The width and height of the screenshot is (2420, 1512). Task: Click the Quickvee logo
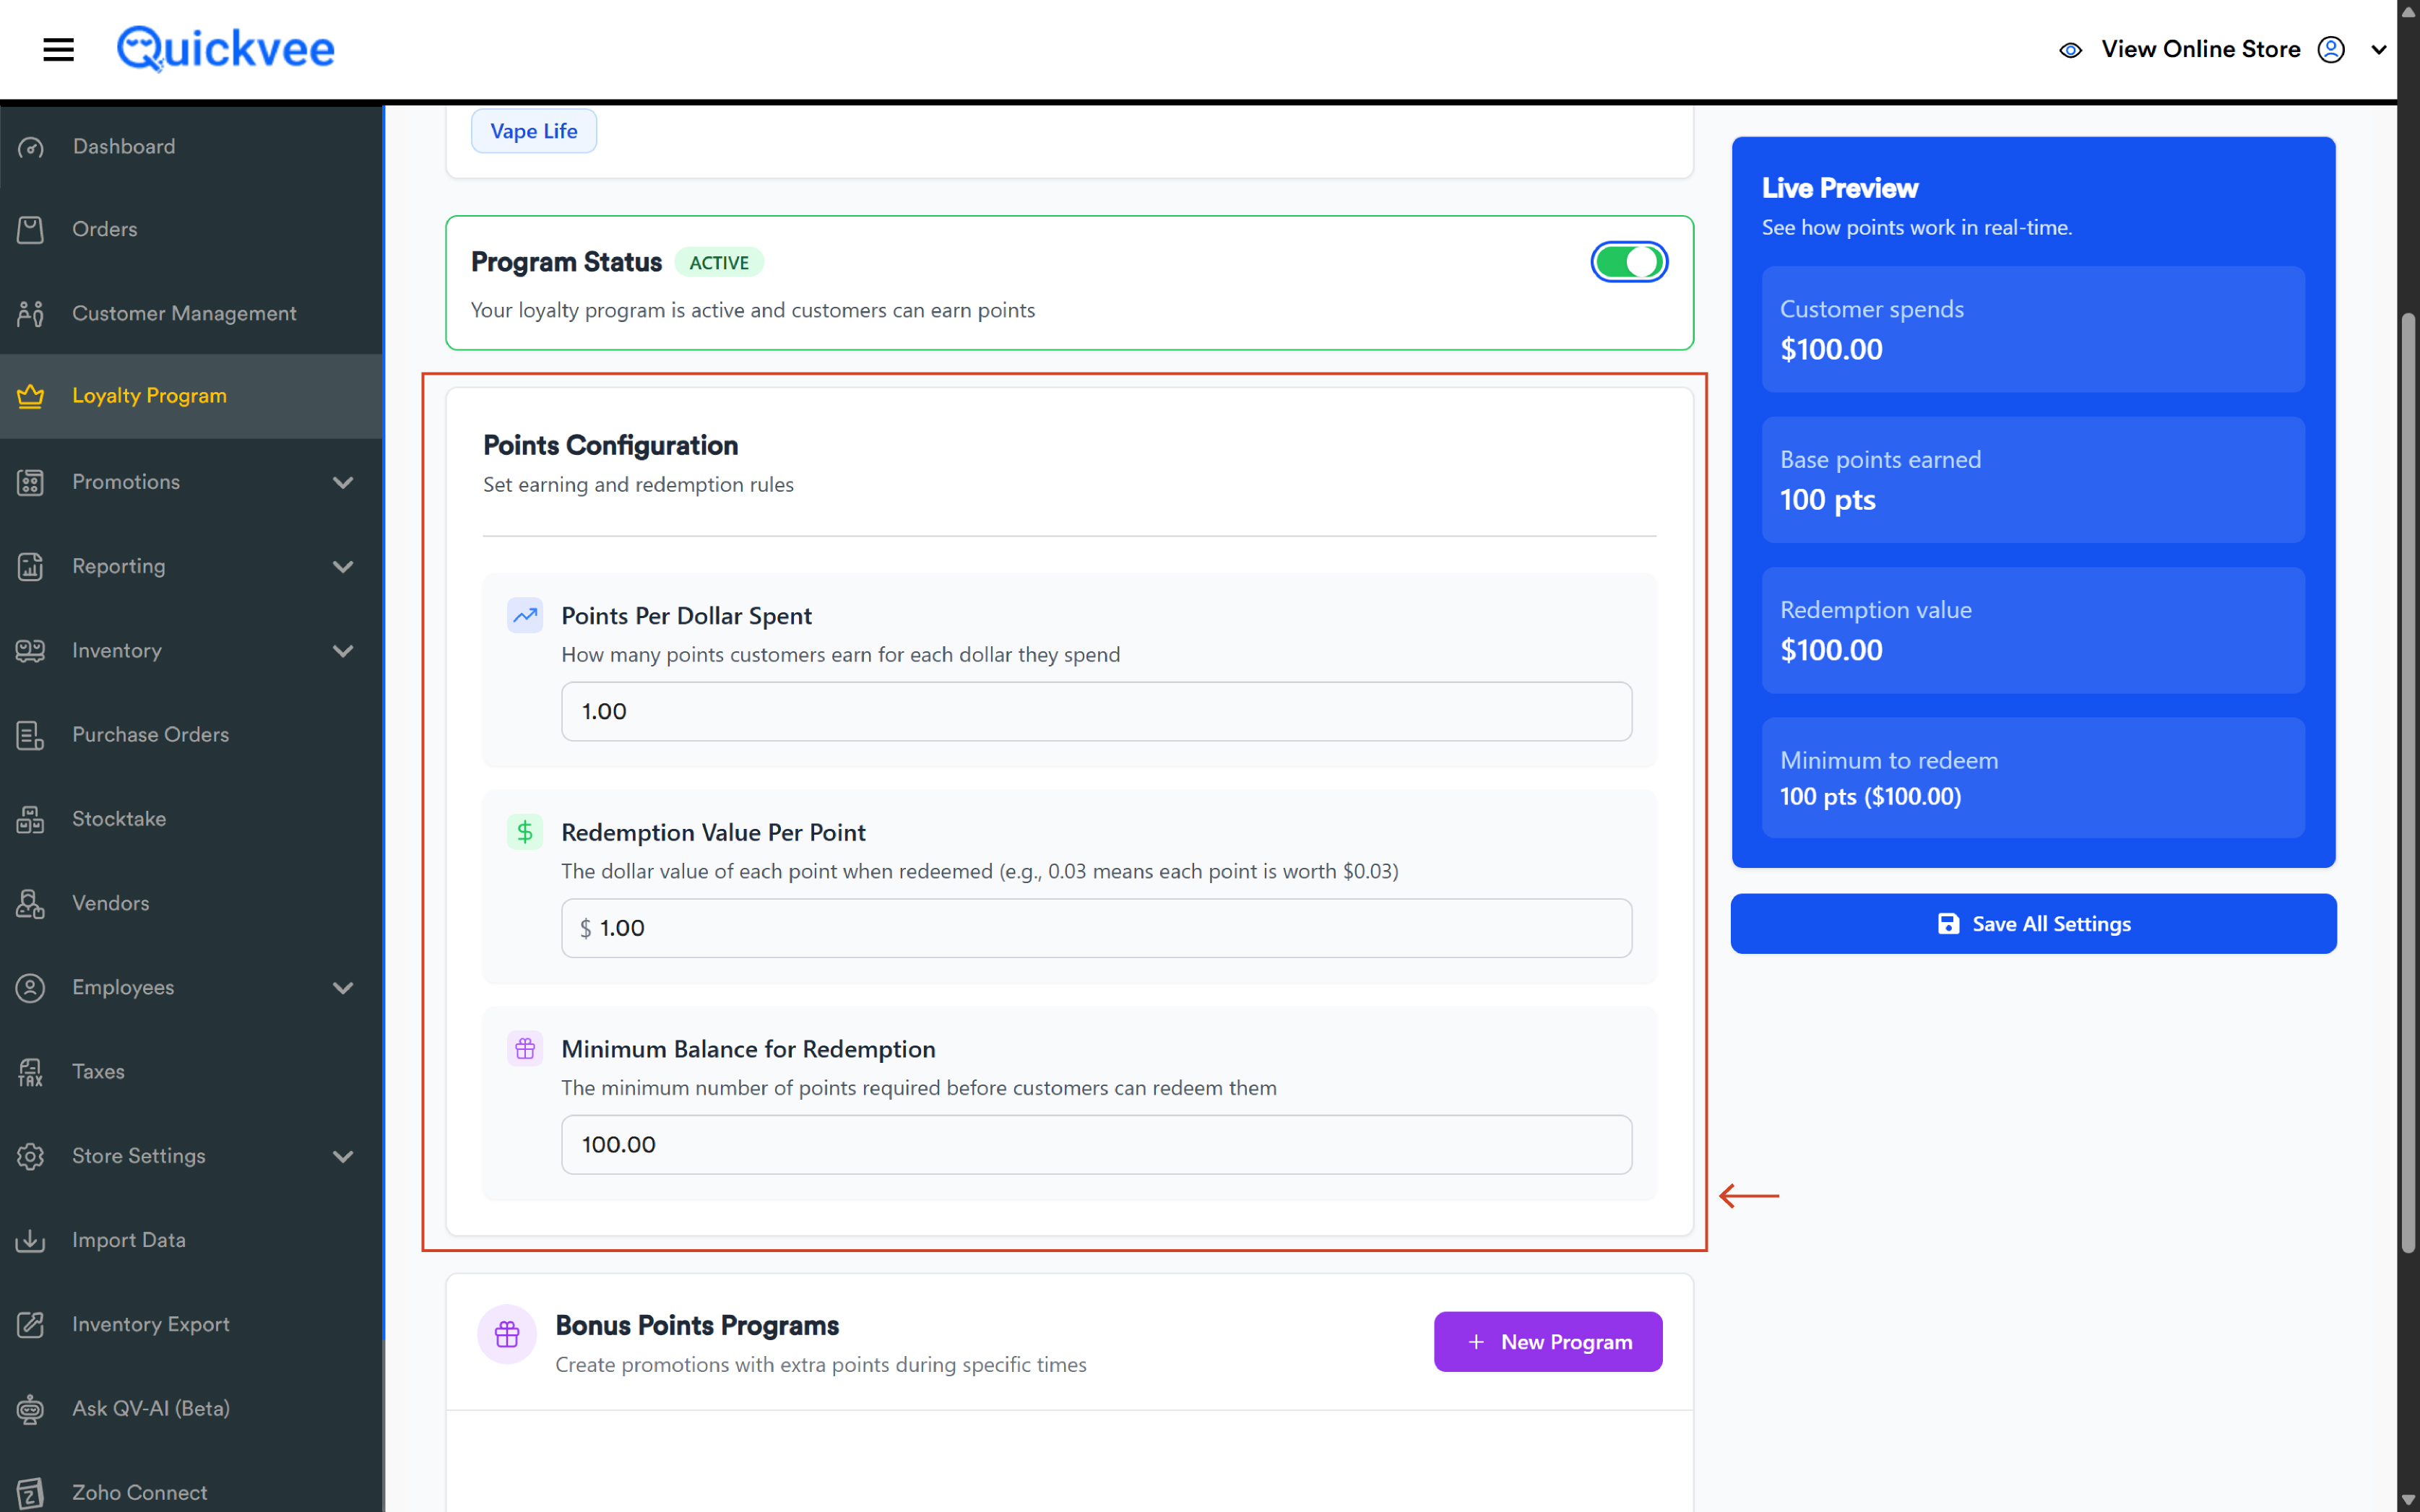click(226, 49)
